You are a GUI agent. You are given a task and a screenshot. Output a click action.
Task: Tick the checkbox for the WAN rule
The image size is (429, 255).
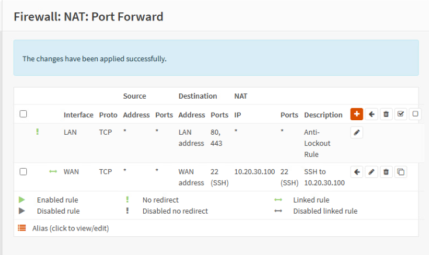click(23, 172)
